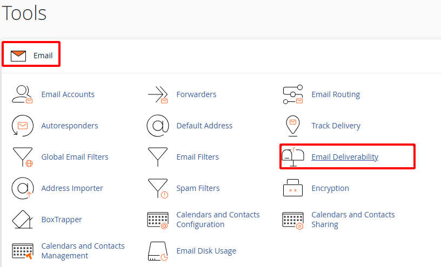The width and height of the screenshot is (441, 267).
Task: Click the Email Filters funnel icon
Action: click(x=158, y=157)
